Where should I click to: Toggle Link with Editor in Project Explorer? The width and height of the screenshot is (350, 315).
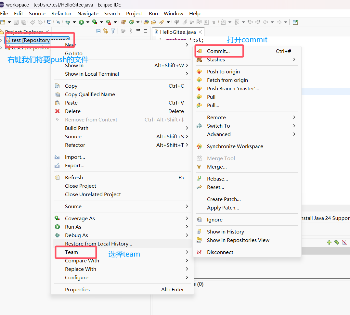pyautogui.click(x=106, y=31)
